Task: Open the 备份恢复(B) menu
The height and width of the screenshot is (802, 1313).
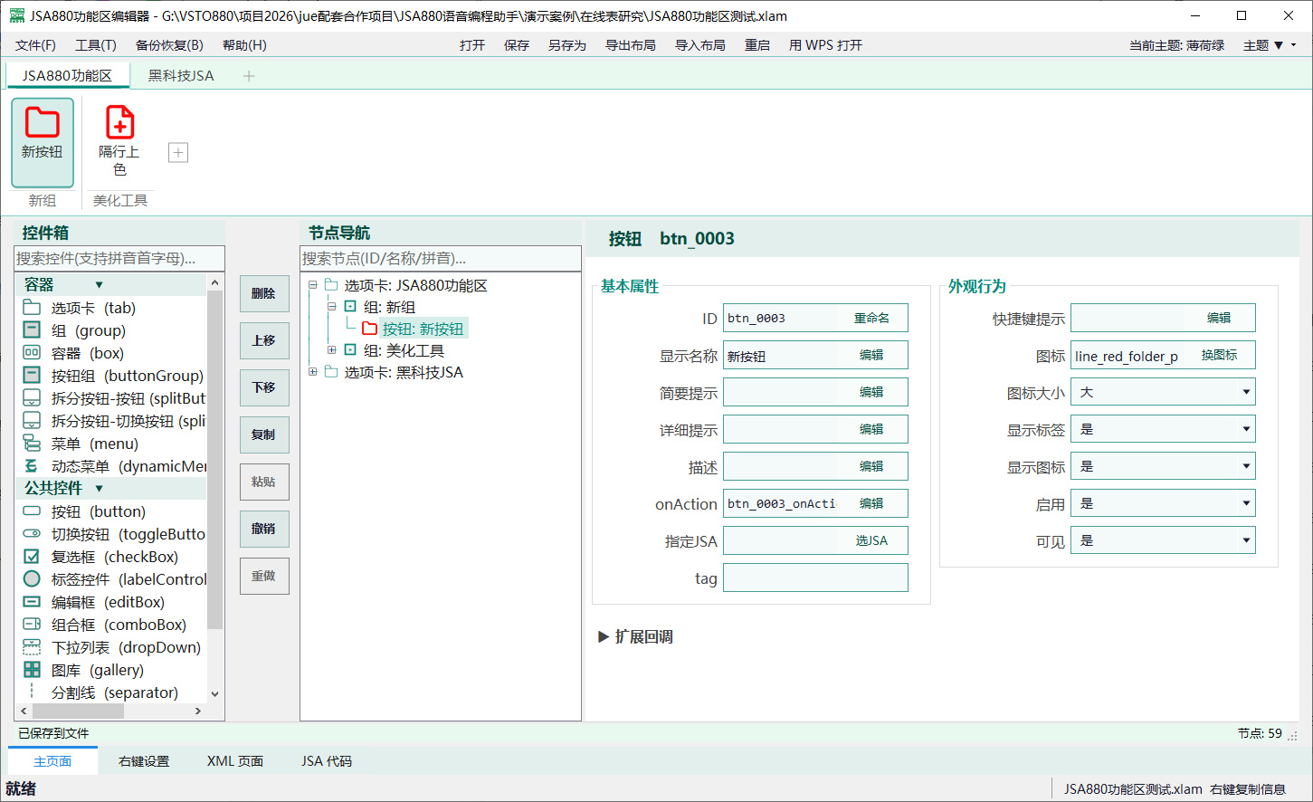Action: coord(169,45)
